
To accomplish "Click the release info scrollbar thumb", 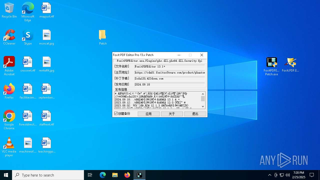I will 203,99.
